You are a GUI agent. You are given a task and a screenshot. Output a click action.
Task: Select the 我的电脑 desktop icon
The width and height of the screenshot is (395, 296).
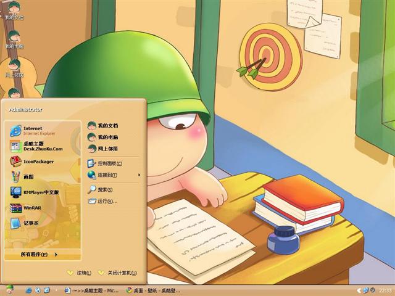[x=14, y=39]
